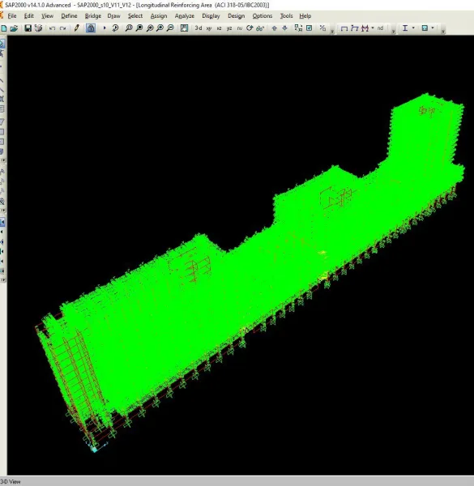Click the Rotate 3D View icon

pyautogui.click(x=250, y=28)
